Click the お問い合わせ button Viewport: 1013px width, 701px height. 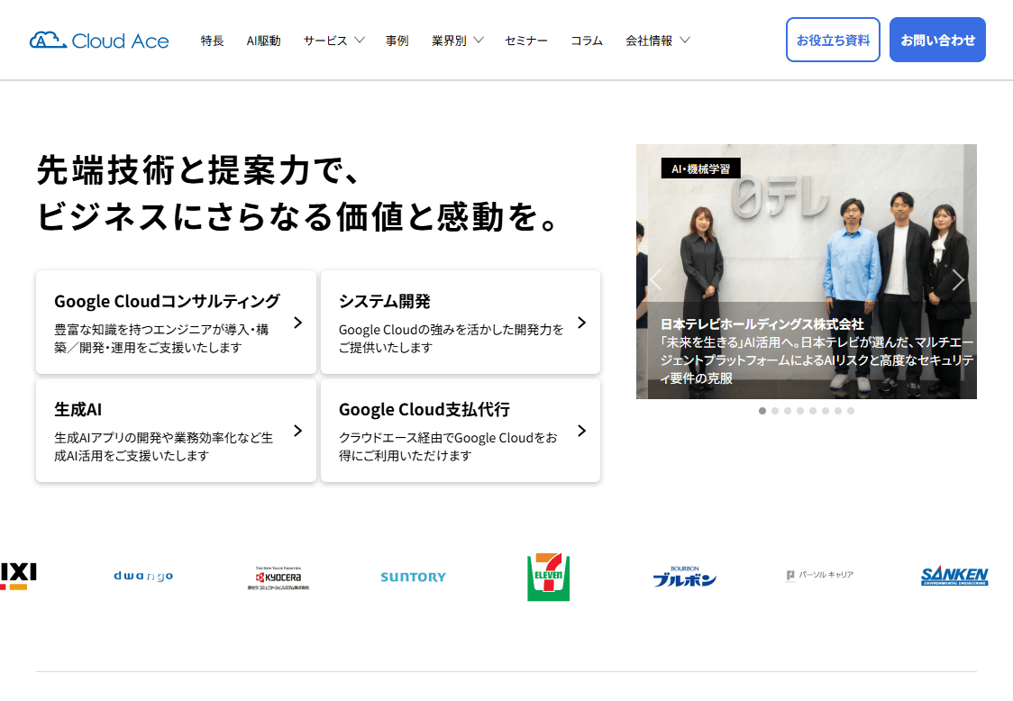pos(937,40)
